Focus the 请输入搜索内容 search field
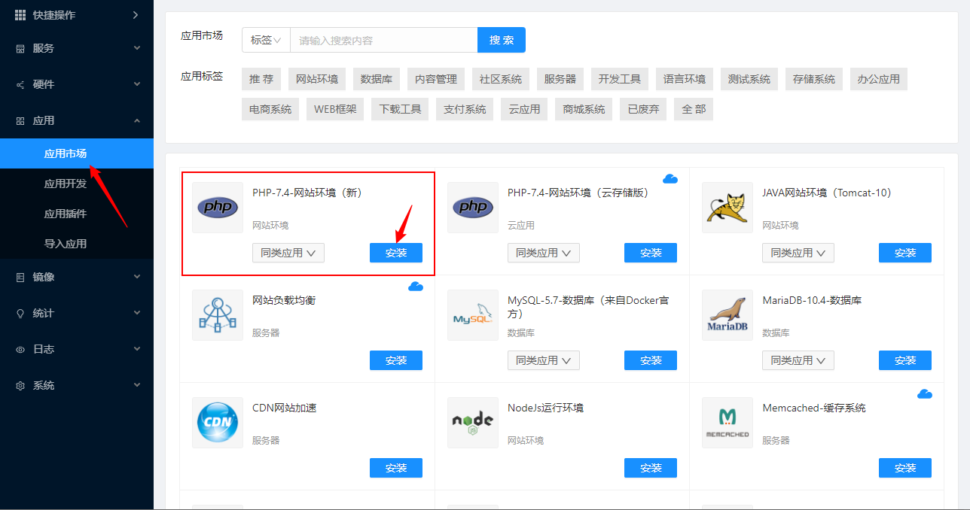 tap(384, 40)
